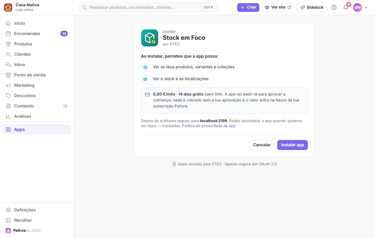The image size is (375, 238).
Task: Click the Ponto de venda shop icon
Action: (x=8, y=75)
